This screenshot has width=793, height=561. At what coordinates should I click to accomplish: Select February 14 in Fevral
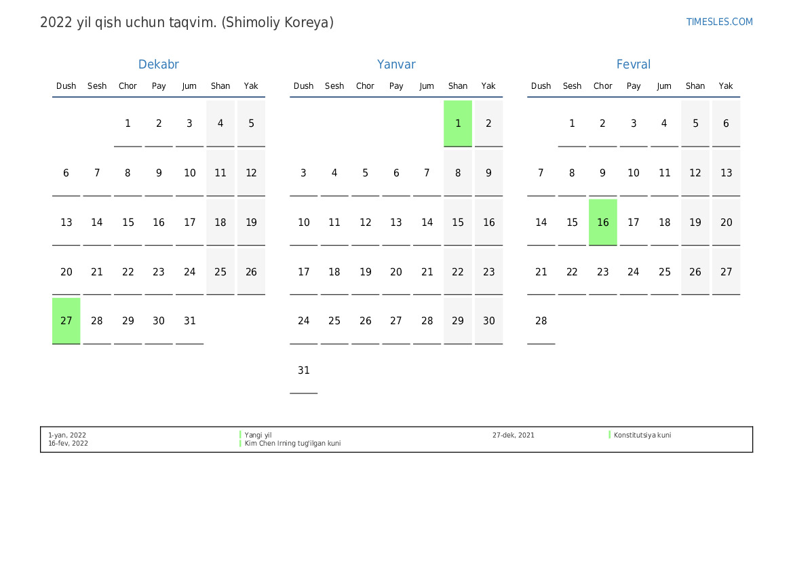[541, 222]
